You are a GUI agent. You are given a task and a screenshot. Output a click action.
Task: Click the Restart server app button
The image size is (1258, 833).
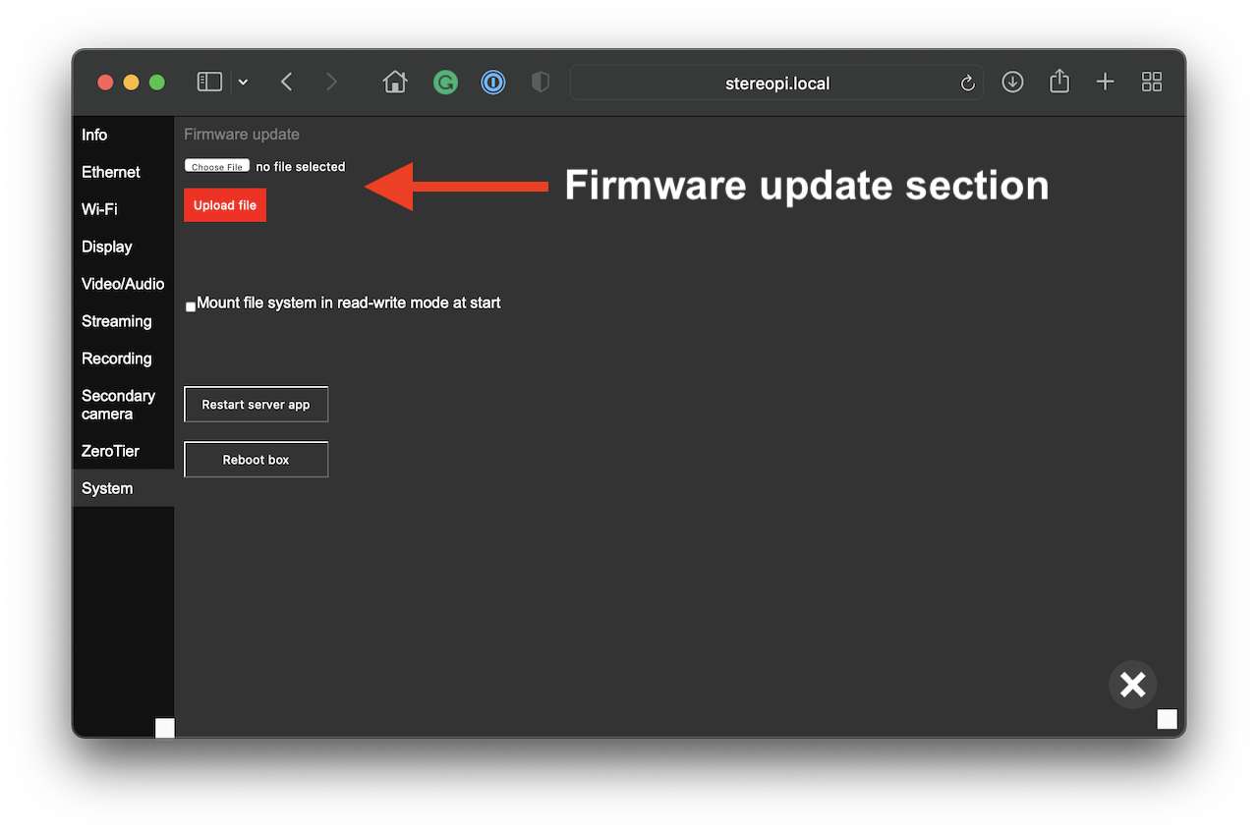[256, 405]
